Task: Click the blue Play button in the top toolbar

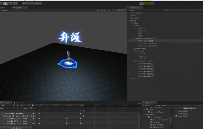Action: (x=142, y=4)
